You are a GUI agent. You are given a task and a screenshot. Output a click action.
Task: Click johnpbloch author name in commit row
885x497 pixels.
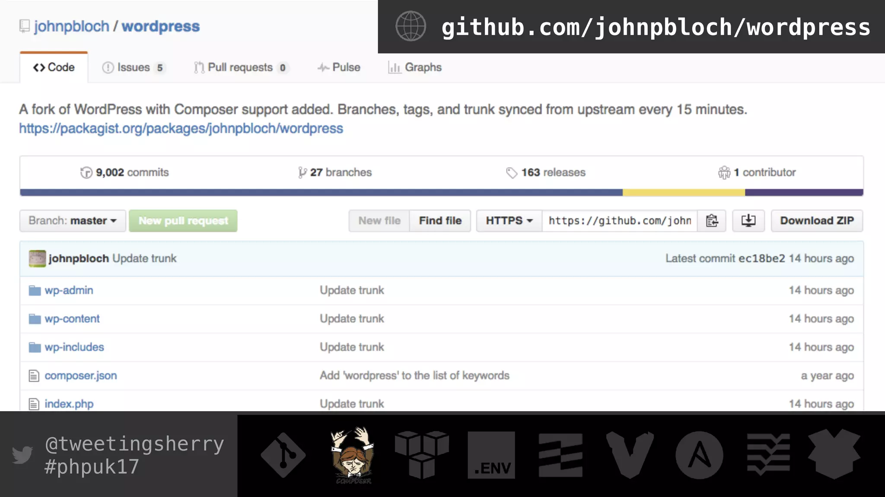(x=79, y=258)
